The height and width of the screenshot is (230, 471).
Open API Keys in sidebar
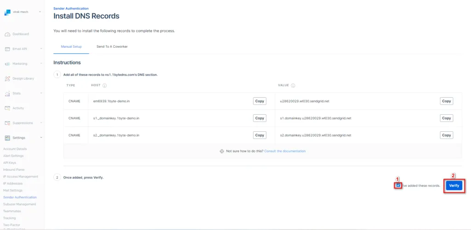click(x=10, y=163)
